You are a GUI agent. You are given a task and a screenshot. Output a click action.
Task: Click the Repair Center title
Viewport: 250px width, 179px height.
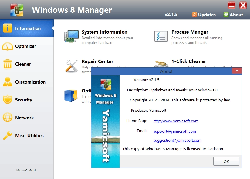97,61
